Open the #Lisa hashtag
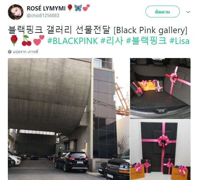 click(x=179, y=41)
